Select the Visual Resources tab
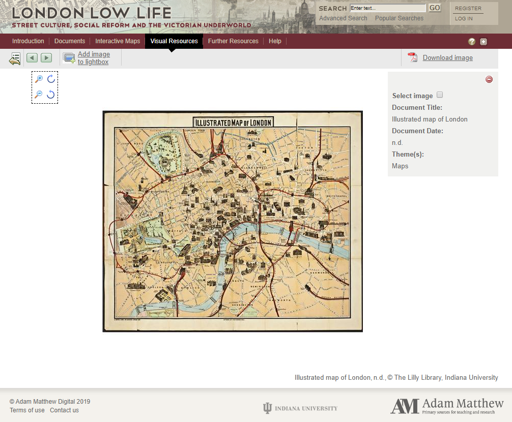The width and height of the screenshot is (512, 422). point(174,41)
